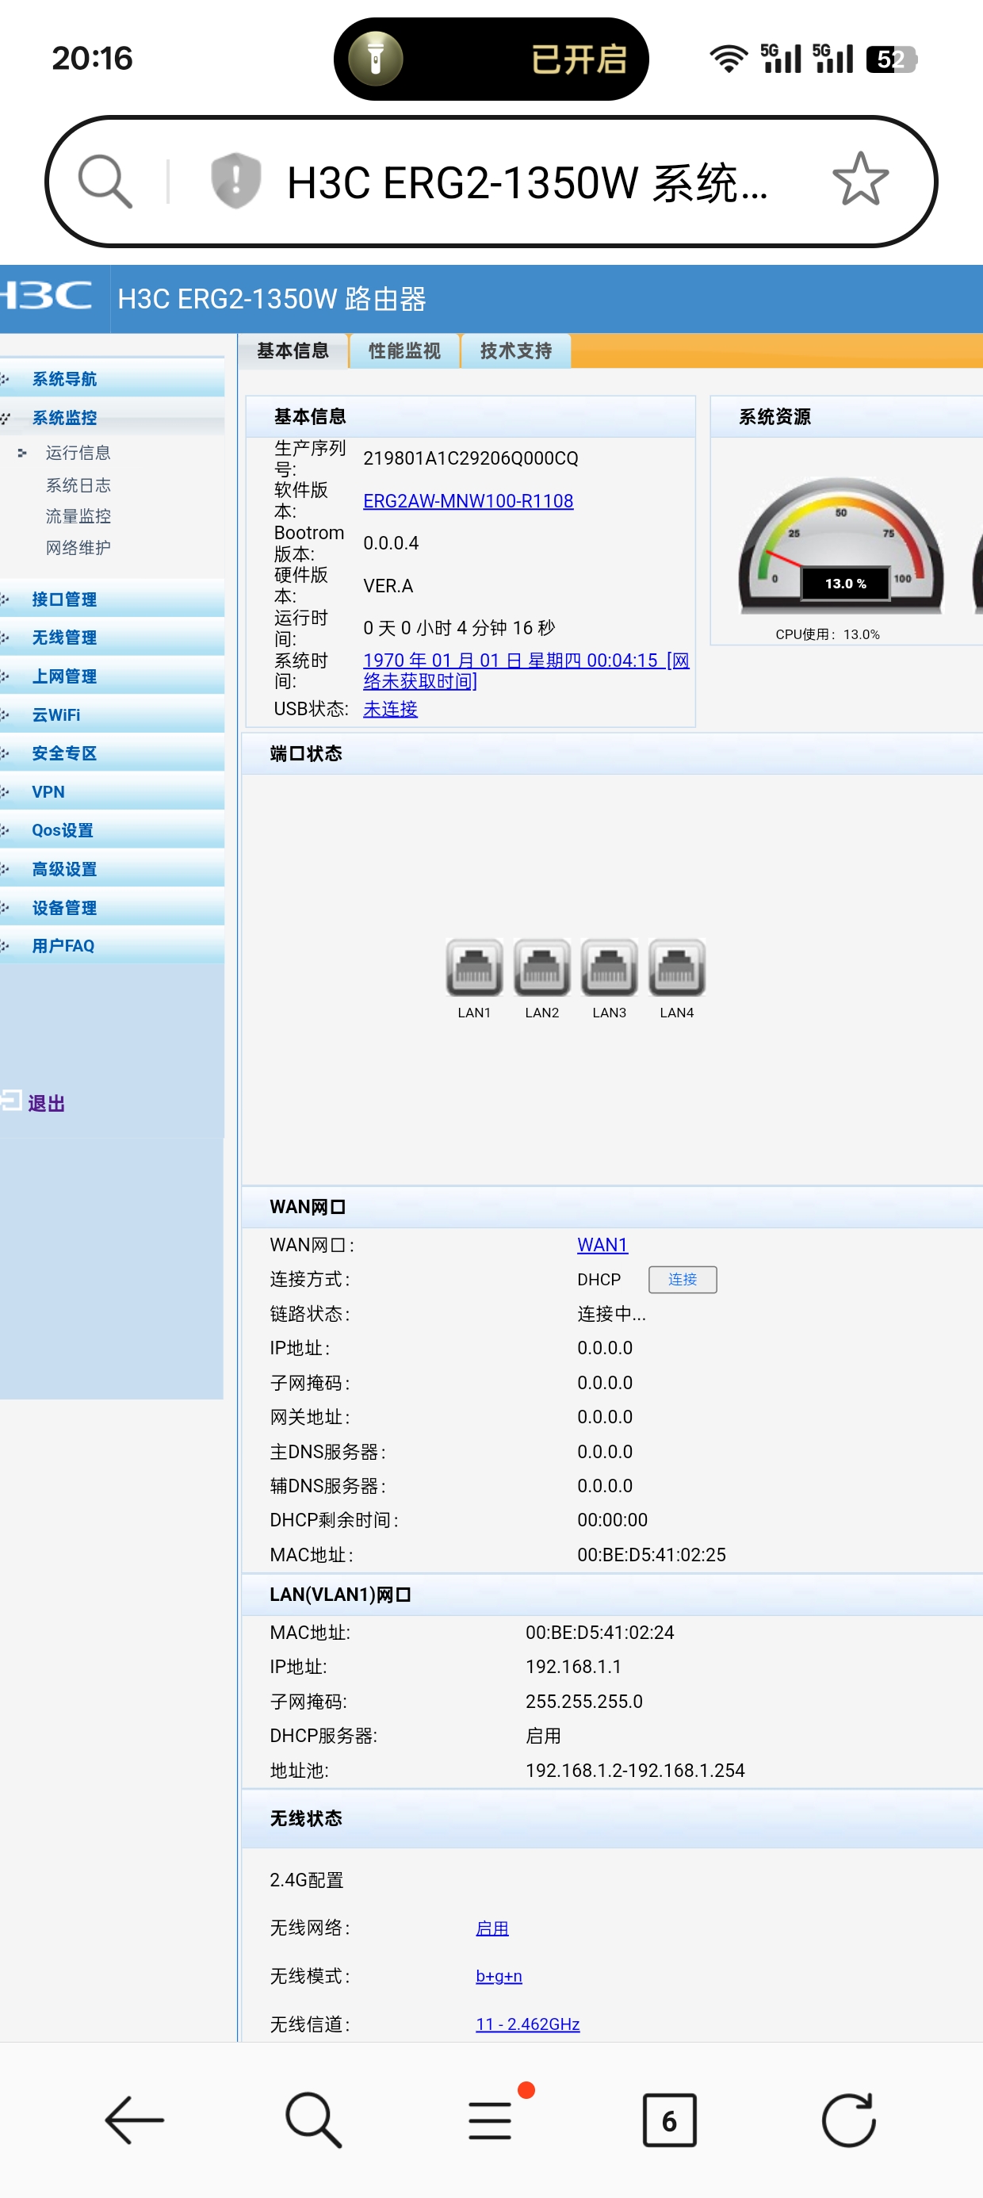Open the WAN1 link
This screenshot has width=983, height=2198.
602,1244
